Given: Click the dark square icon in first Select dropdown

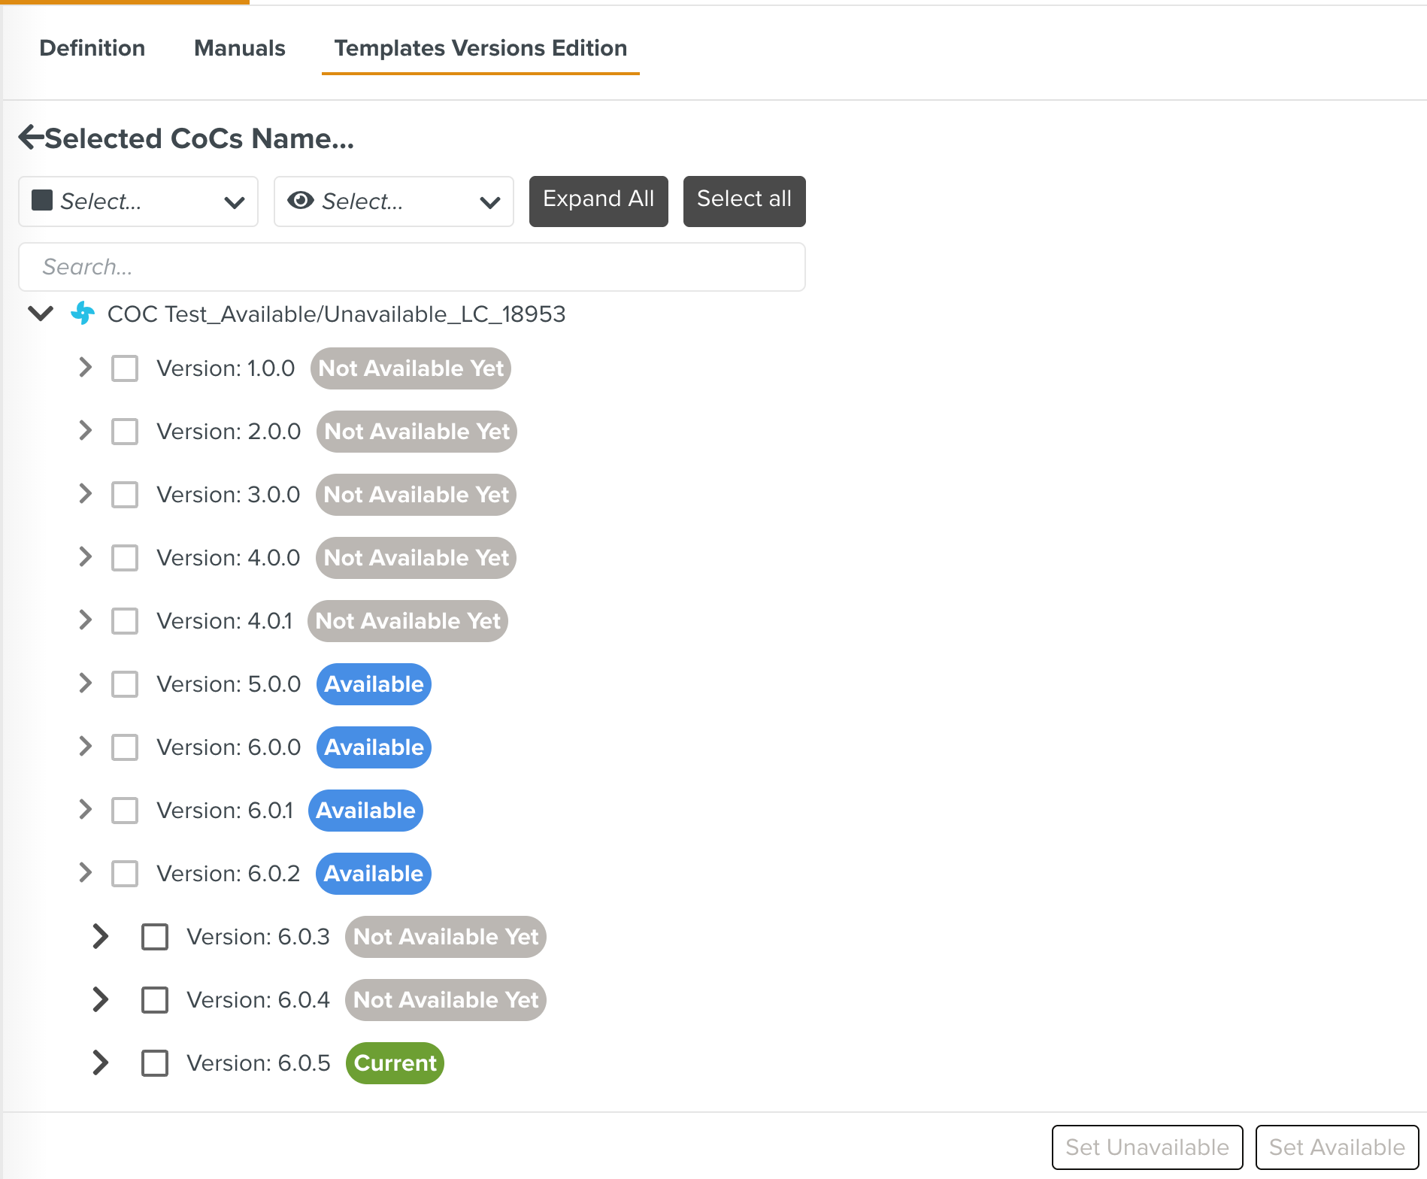Looking at the screenshot, I should coord(42,201).
